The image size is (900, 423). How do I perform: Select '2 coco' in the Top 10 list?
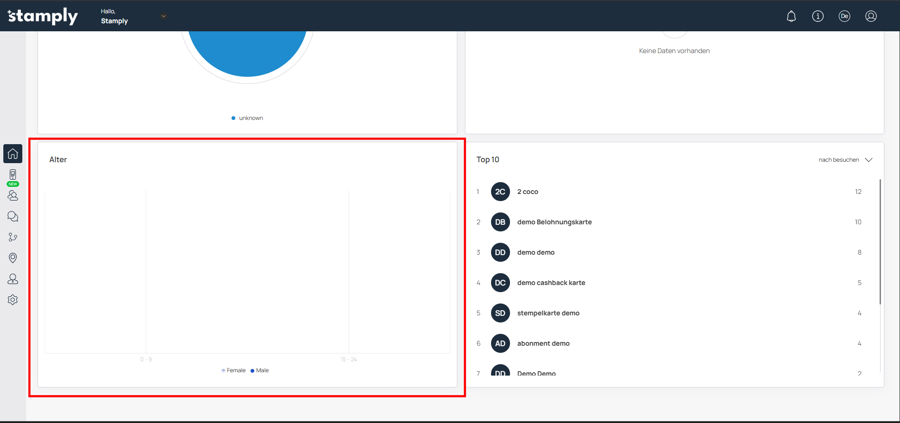528,192
